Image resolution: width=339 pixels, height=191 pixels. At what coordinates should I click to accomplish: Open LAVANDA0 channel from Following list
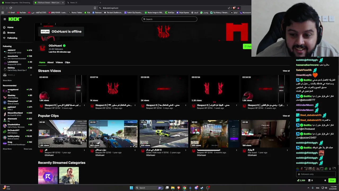pyautogui.click(x=17, y=63)
